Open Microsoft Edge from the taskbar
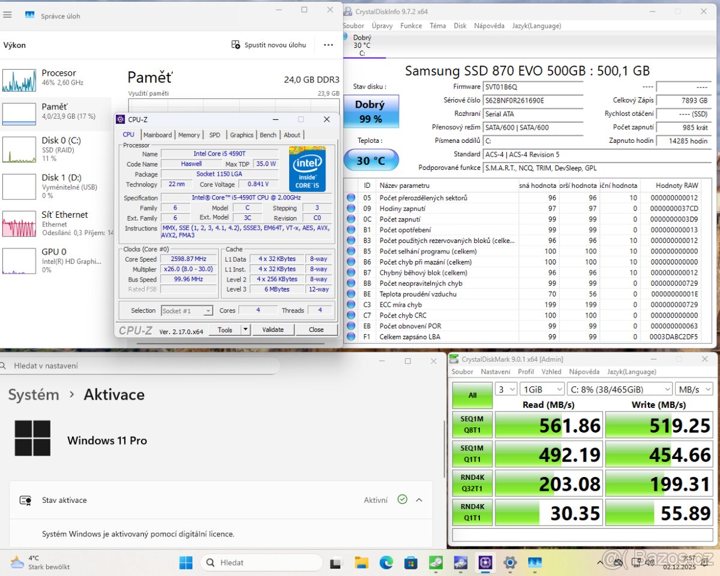The height and width of the screenshot is (576, 720). coord(386,563)
